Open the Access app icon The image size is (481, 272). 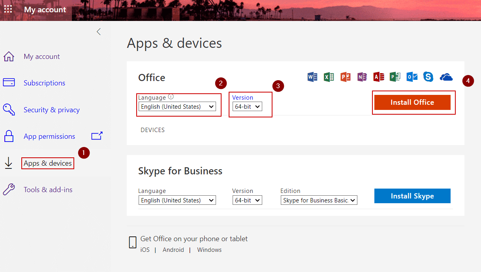click(x=378, y=77)
